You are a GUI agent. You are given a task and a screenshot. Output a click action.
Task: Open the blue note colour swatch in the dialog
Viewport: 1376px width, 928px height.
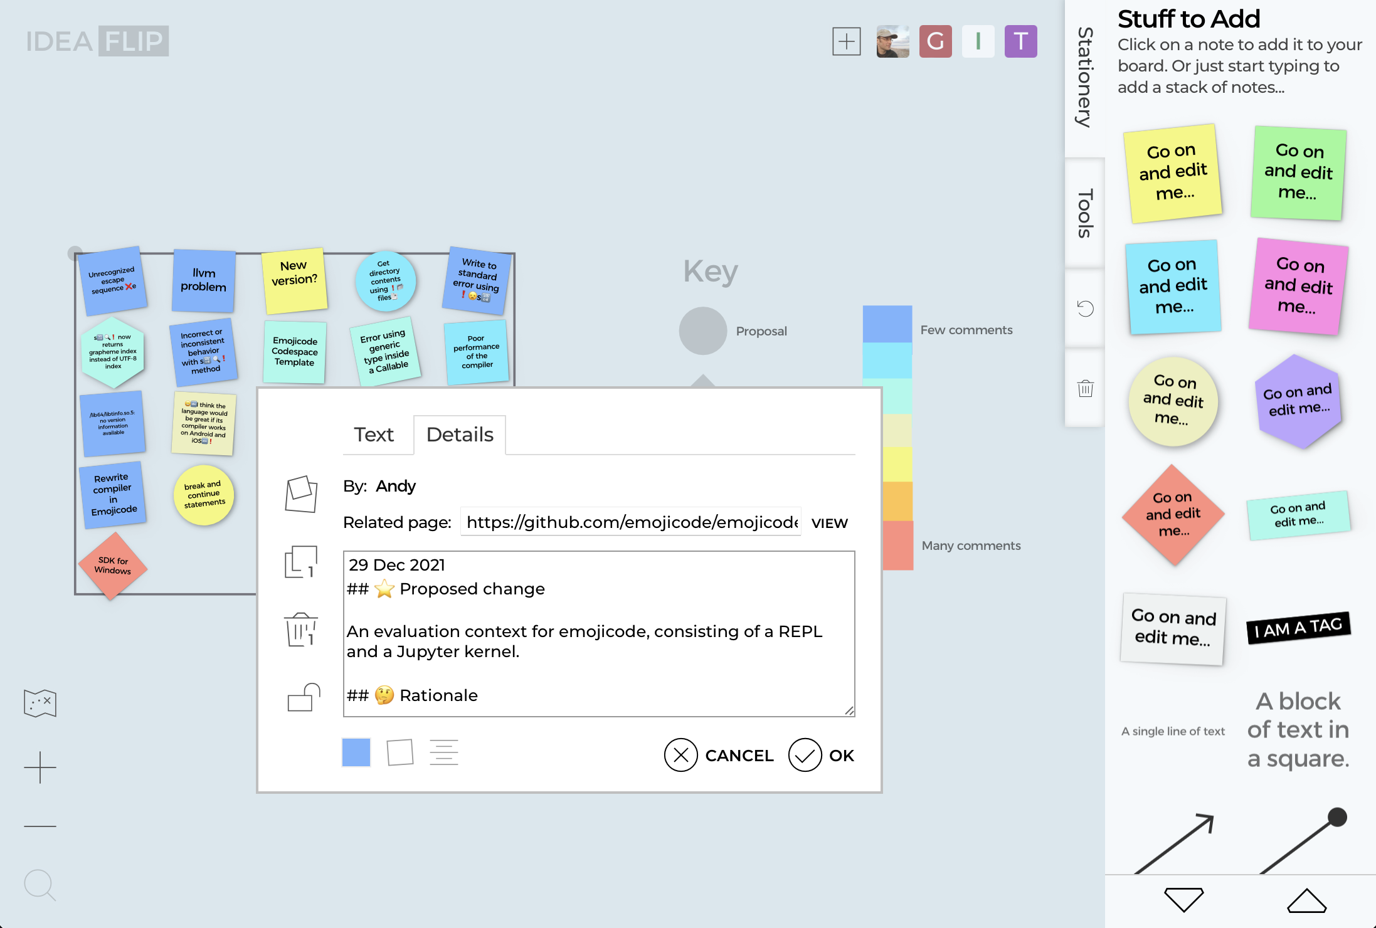pyautogui.click(x=356, y=752)
